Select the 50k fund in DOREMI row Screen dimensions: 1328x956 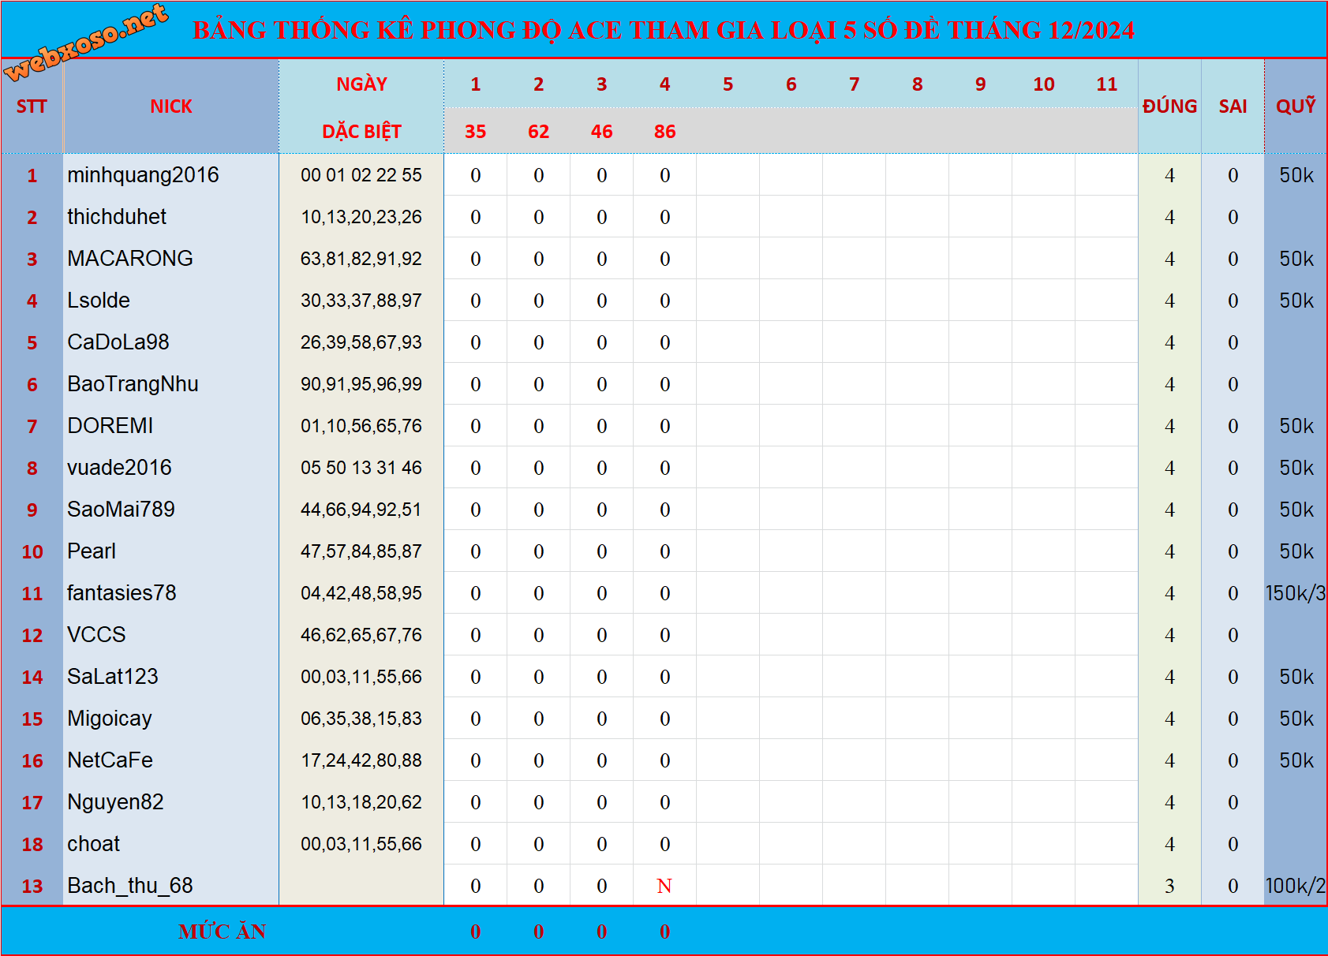(1296, 426)
